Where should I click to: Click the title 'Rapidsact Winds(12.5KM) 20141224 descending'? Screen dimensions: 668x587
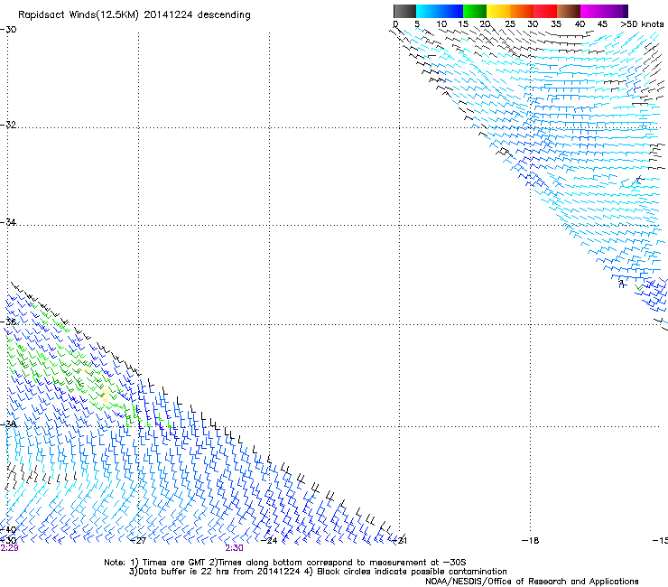pyautogui.click(x=135, y=15)
